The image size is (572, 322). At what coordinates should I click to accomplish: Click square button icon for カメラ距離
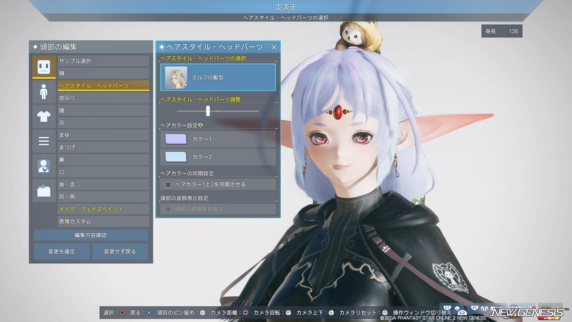coord(245,312)
